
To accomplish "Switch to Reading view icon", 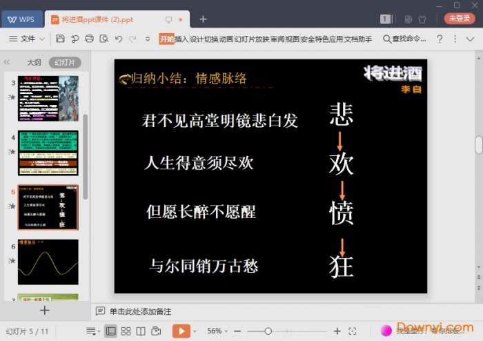I will click(x=141, y=331).
